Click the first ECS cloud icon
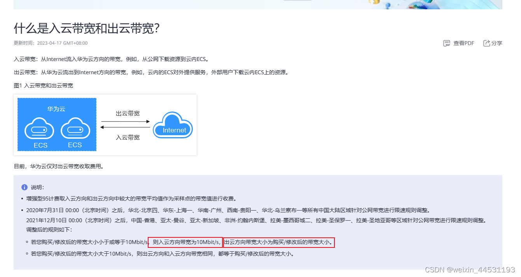 click(40, 129)
